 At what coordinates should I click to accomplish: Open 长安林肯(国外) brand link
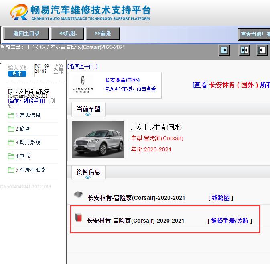(122, 80)
